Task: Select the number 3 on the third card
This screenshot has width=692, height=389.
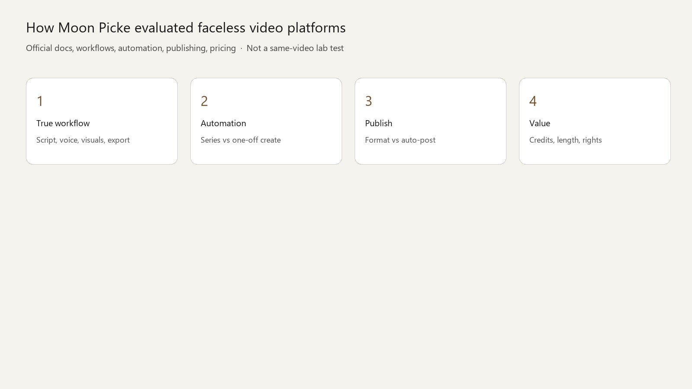Action: point(368,101)
